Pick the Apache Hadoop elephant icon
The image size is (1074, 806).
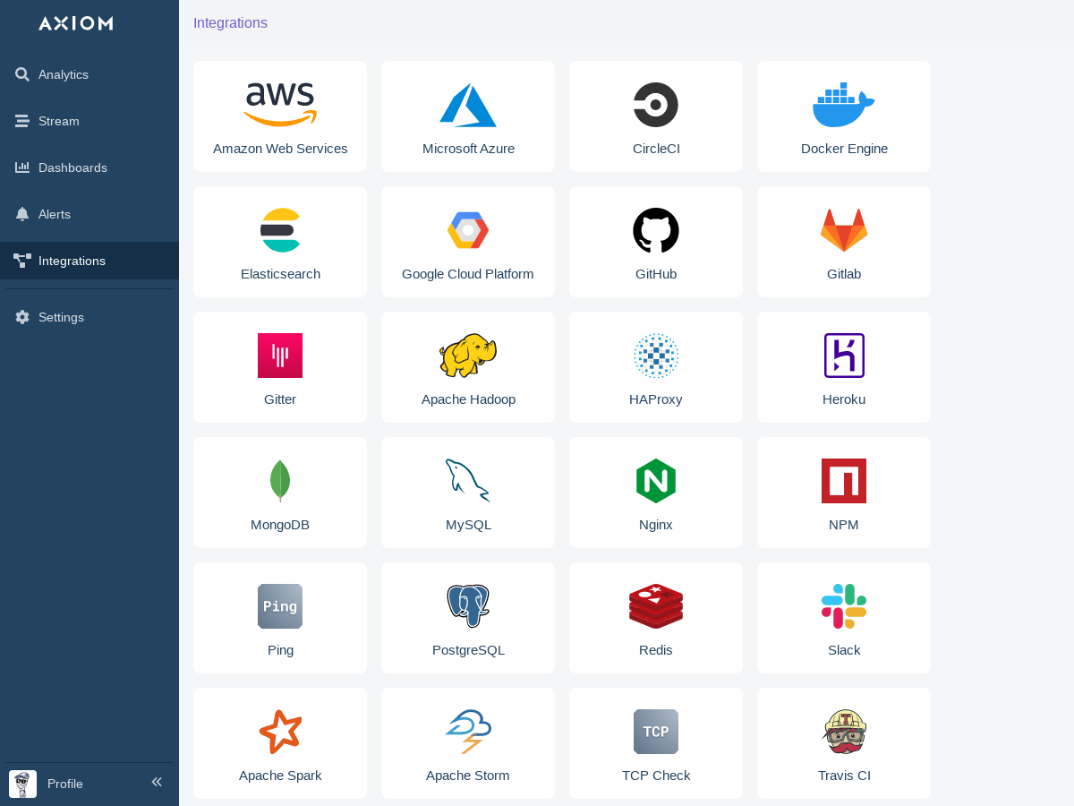coord(468,356)
